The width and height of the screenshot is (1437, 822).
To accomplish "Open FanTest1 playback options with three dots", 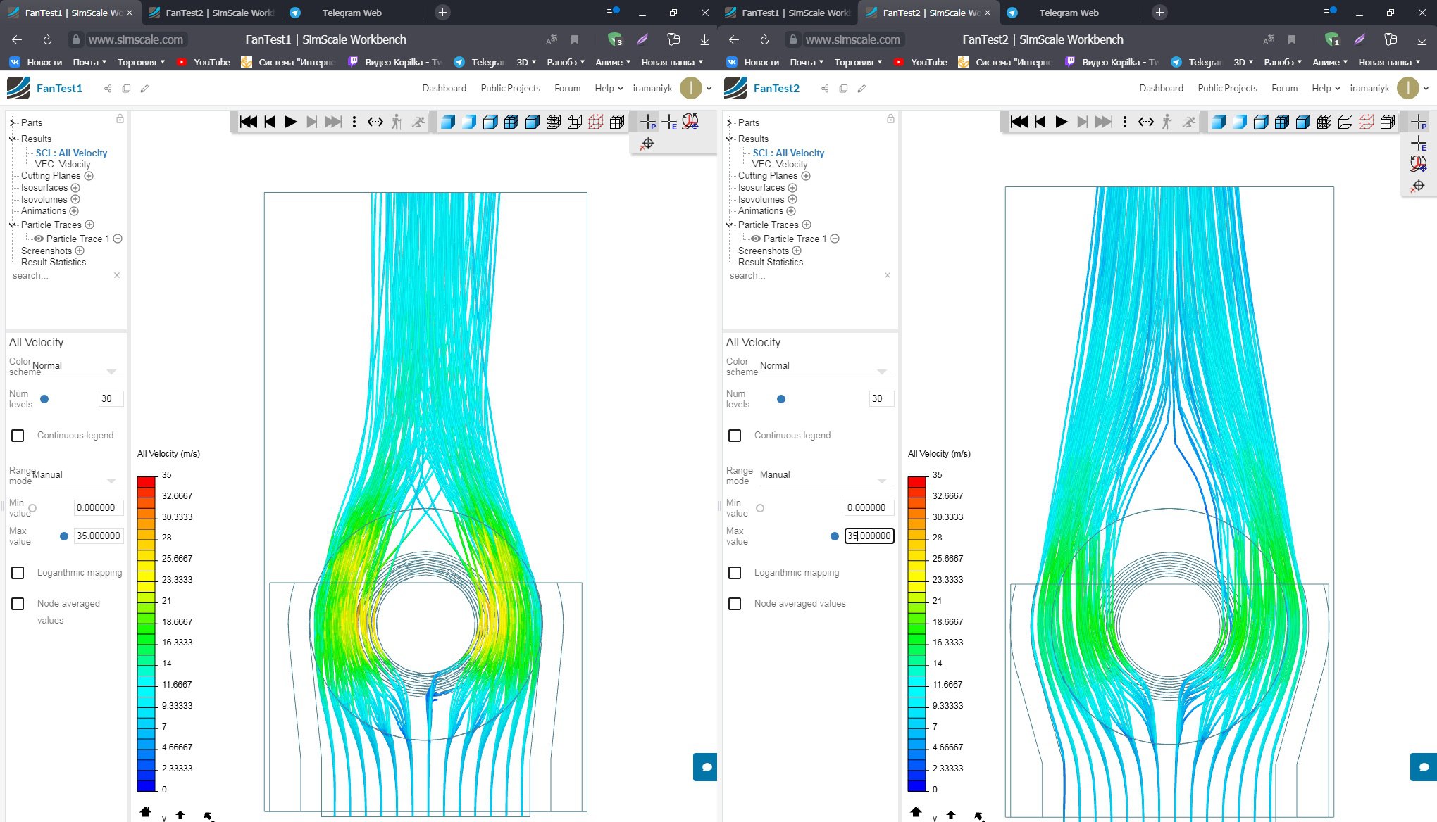I will 354,122.
